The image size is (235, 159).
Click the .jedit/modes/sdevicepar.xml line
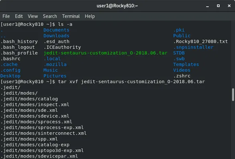click(39, 156)
